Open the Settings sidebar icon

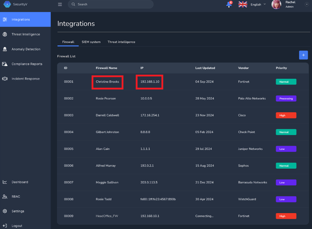(4, 211)
